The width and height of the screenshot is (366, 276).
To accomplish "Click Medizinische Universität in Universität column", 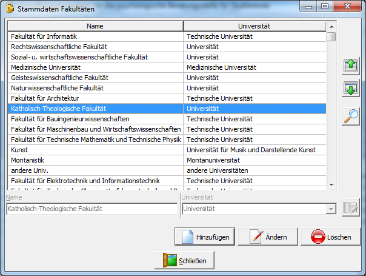I will [255, 67].
